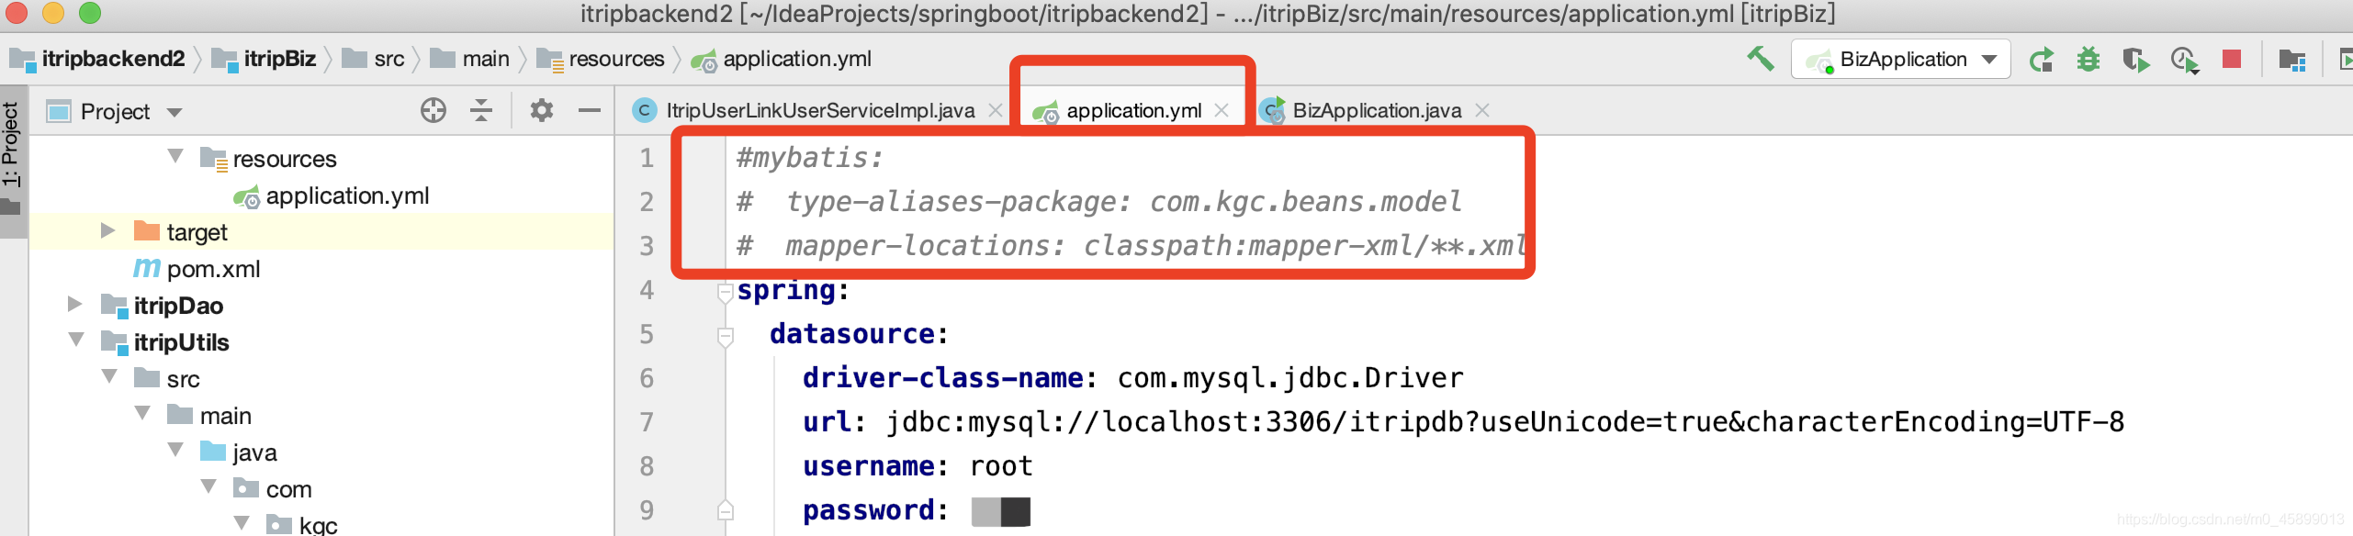Fold the spring: block in gutter
Screen dimensions: 2353x536
coord(725,293)
